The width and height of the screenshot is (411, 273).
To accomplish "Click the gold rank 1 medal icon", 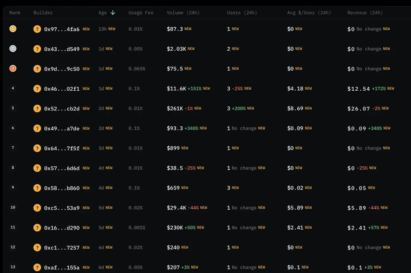I will (13, 29).
